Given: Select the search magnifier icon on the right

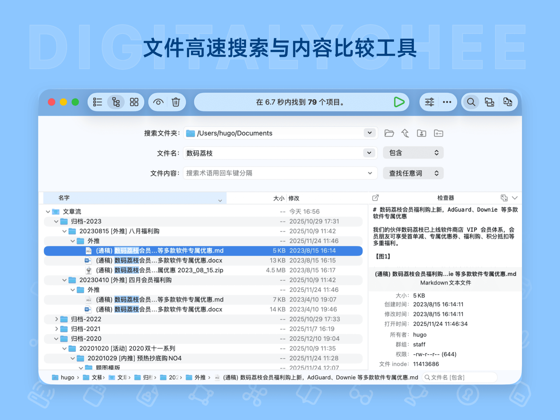Looking at the screenshot, I should pyautogui.click(x=471, y=102).
